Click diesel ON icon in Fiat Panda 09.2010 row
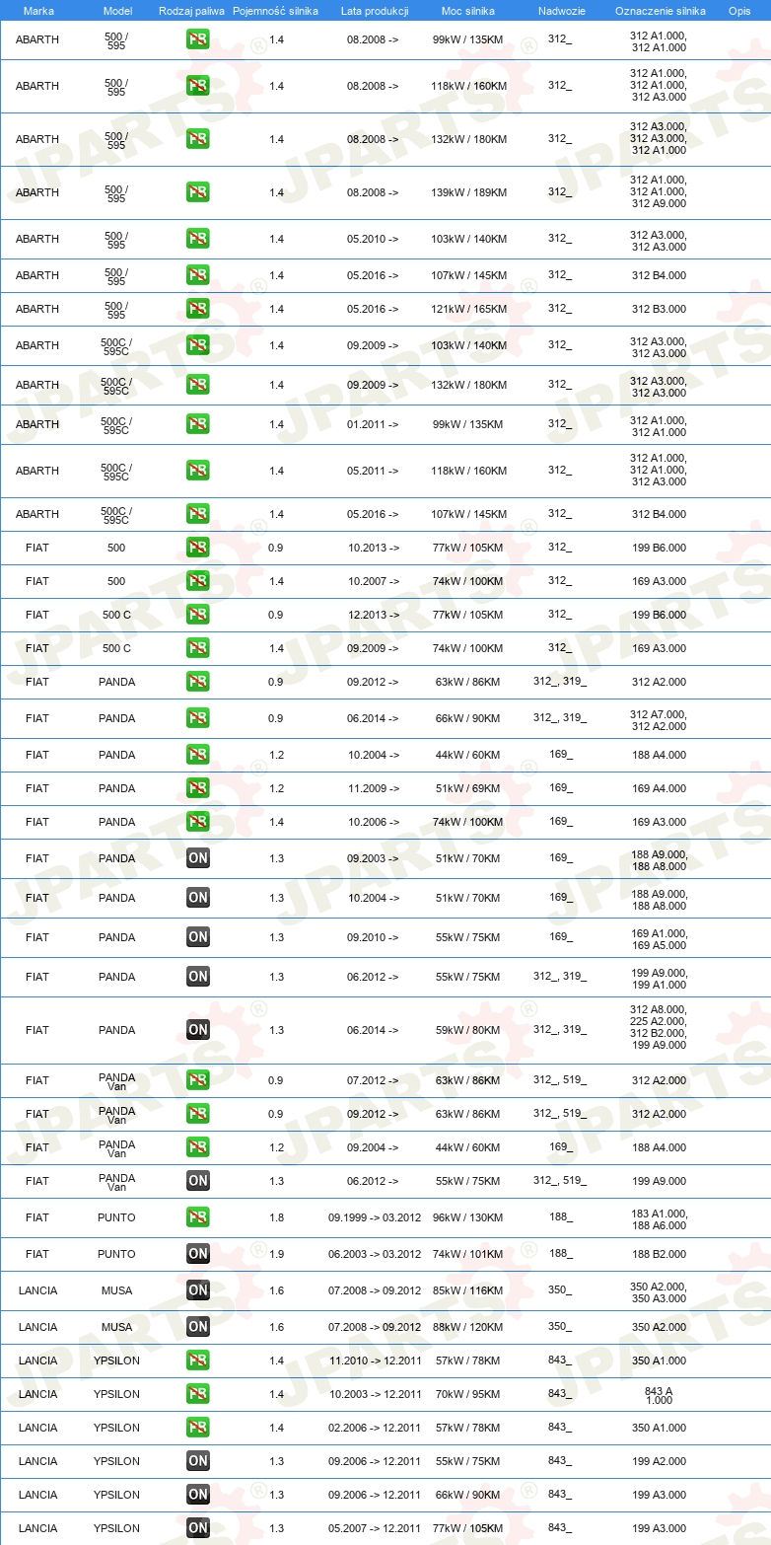Screen dimensions: 771x1545 click(198, 937)
